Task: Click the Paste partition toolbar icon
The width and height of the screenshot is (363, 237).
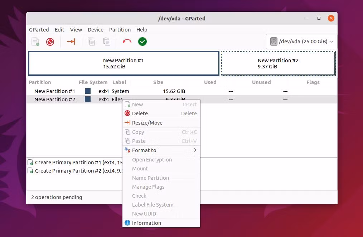Action: [106, 42]
